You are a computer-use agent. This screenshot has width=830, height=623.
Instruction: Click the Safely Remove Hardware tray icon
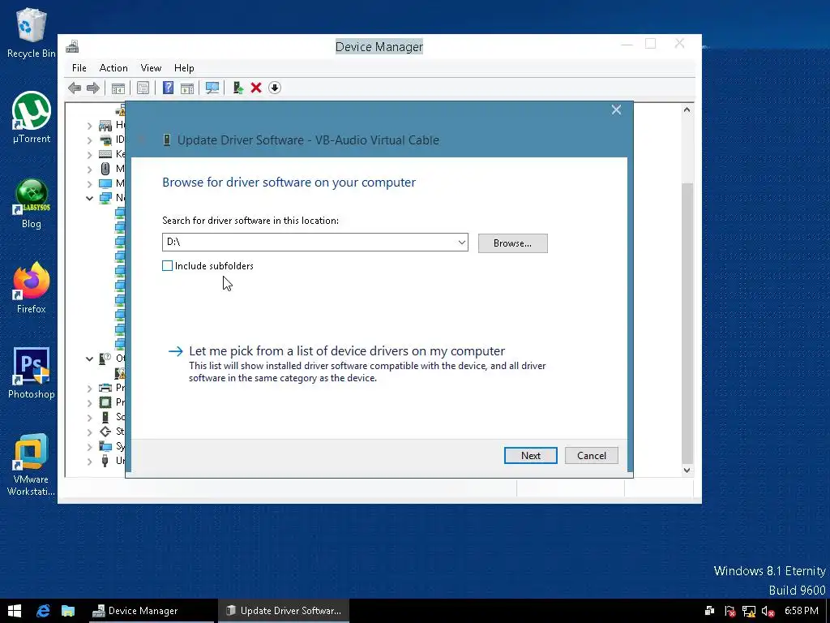[x=710, y=612]
